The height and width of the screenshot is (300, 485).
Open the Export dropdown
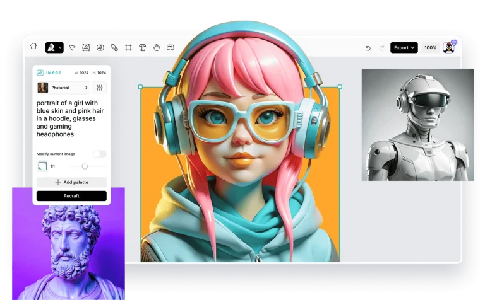[404, 47]
